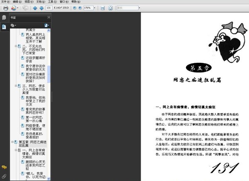Screen dimensions: 249x181
Task: Select bookmark '第五章 网恋之痴迷狂乱篇'
Action: (32, 143)
